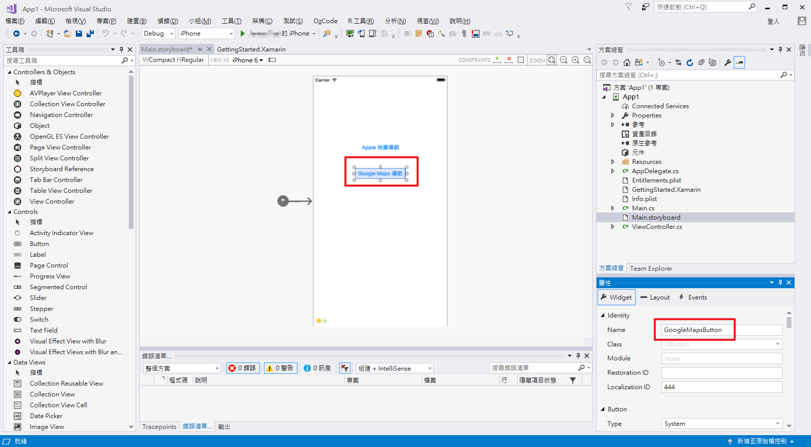Toggle the 0 messages filter
Image resolution: width=811 pixels, height=447 pixels.
click(x=318, y=368)
